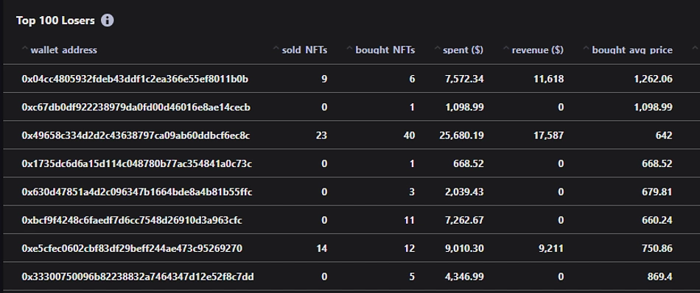
Task: Click the spent value 25,680.19
Action: (461, 135)
